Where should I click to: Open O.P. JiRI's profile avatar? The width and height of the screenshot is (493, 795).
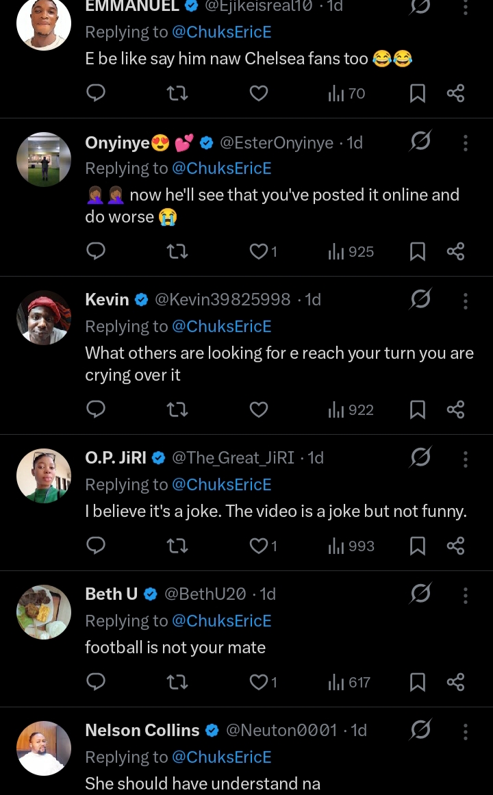click(44, 475)
